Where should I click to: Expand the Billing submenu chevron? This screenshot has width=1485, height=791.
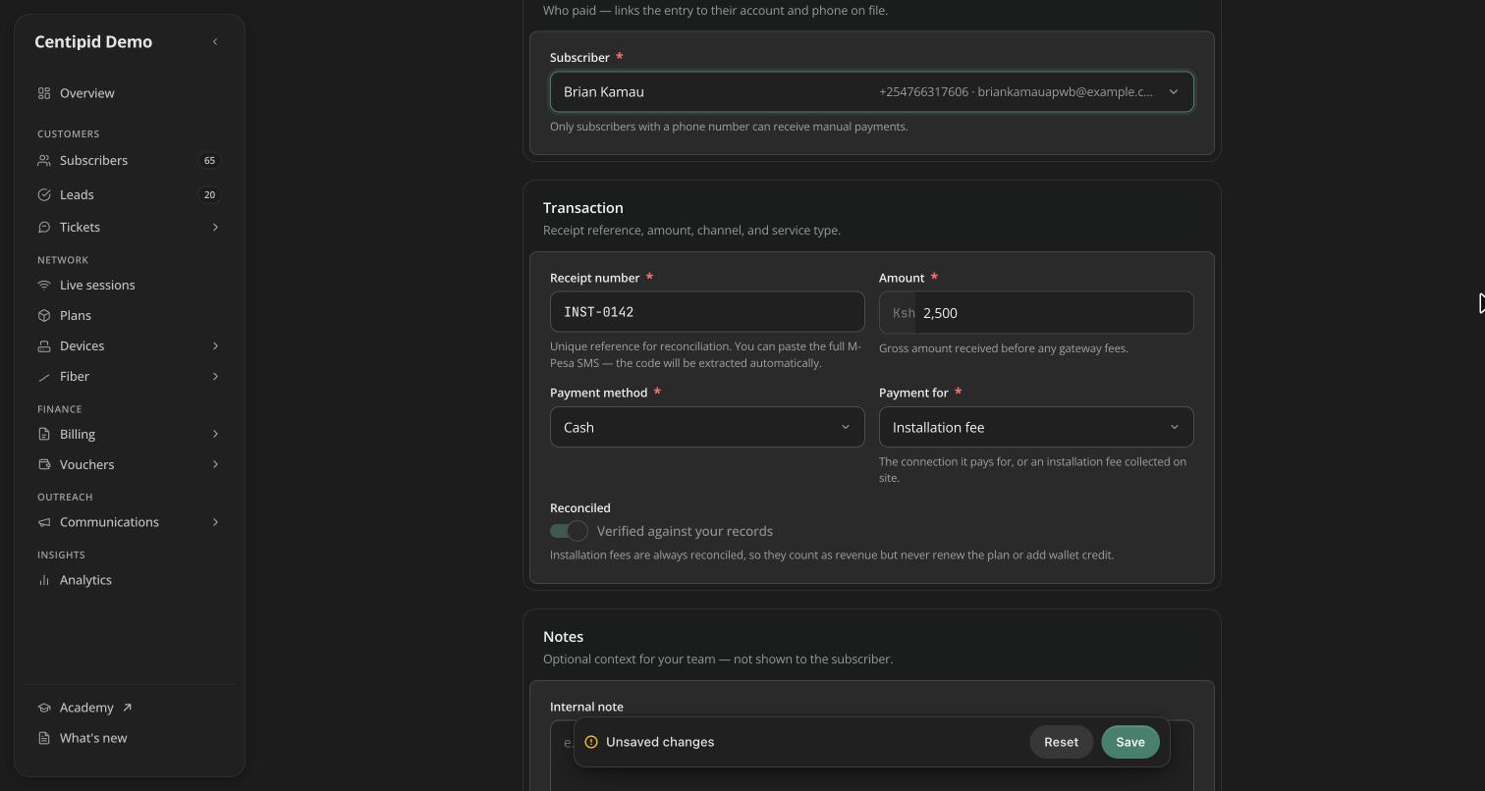[215, 434]
